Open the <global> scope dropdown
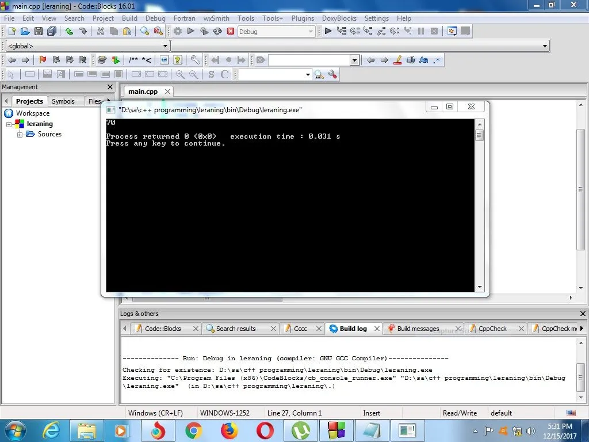The height and width of the screenshot is (442, 589). pyautogui.click(x=87, y=46)
